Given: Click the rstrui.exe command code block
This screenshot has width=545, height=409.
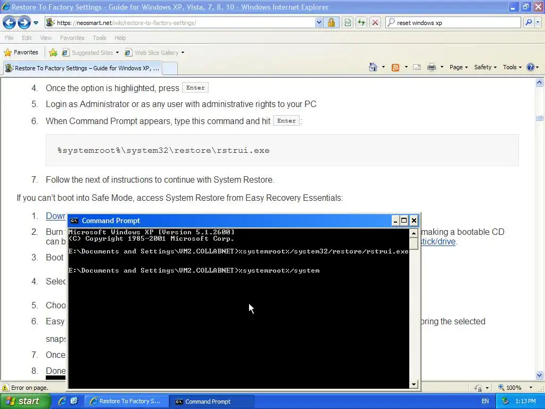Looking at the screenshot, I should 282,150.
